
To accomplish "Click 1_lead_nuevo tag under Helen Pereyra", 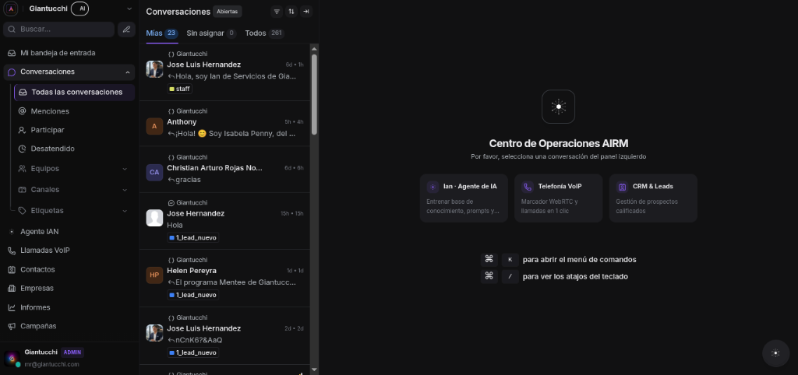I will (193, 295).
